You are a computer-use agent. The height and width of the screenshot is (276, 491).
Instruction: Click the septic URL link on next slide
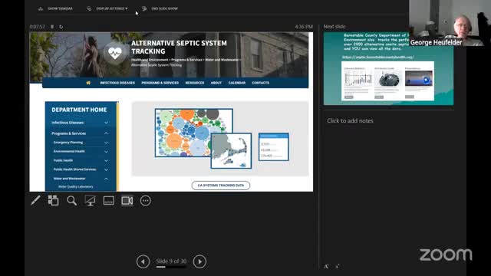pyautogui.click(x=377, y=58)
